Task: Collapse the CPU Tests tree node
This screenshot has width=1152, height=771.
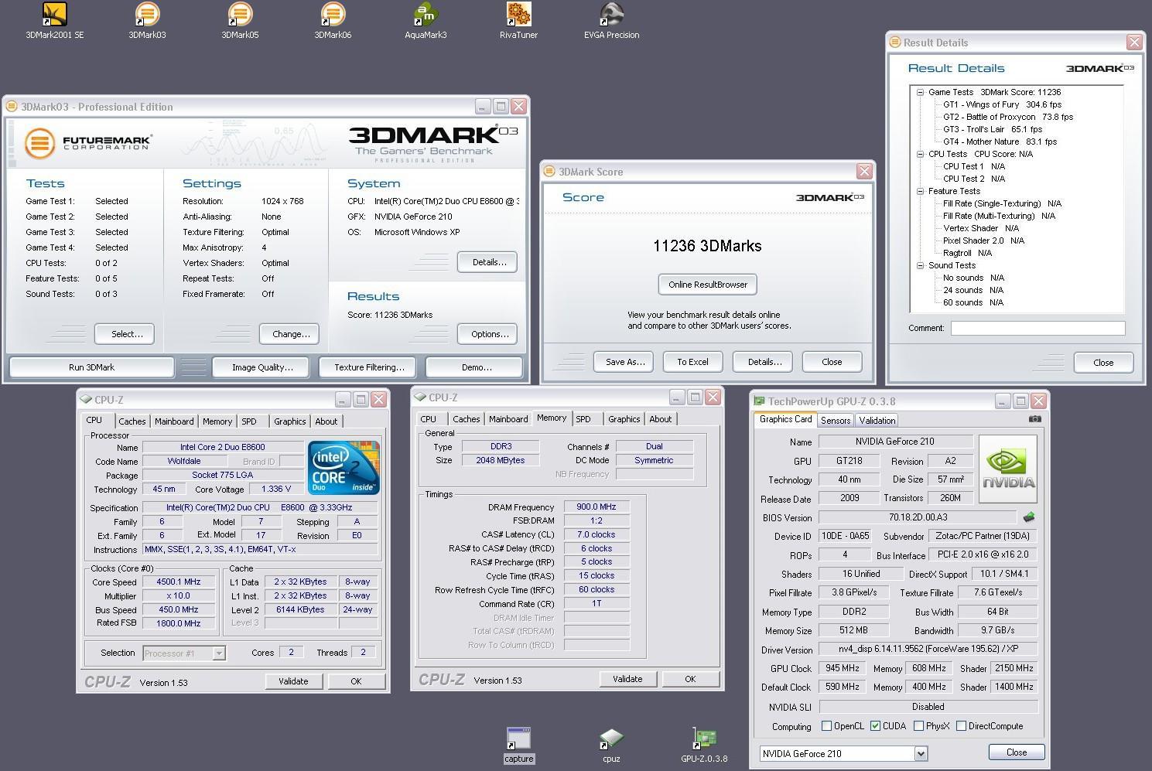Action: click(921, 154)
